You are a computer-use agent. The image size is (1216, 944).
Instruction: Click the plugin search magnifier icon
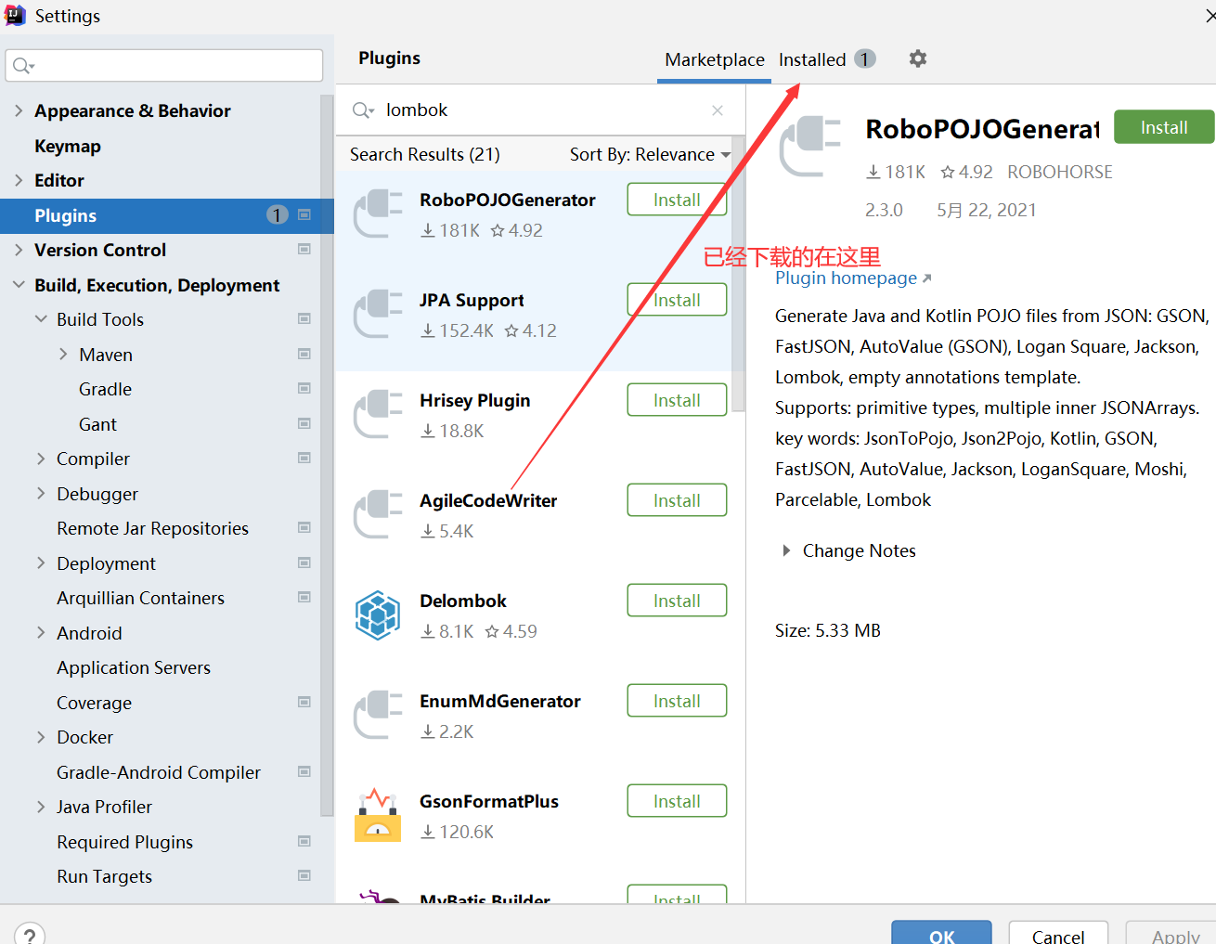tap(362, 110)
